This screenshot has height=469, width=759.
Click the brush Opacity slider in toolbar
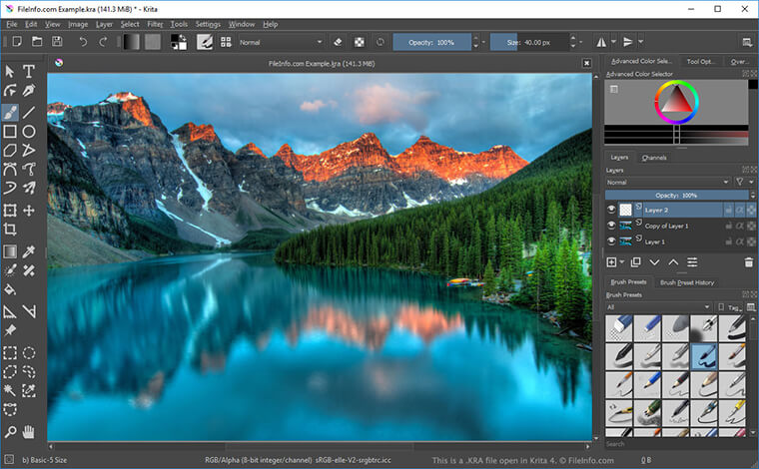(x=431, y=42)
